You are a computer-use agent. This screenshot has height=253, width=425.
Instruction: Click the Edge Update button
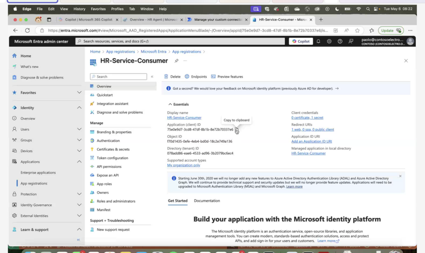(x=391, y=31)
